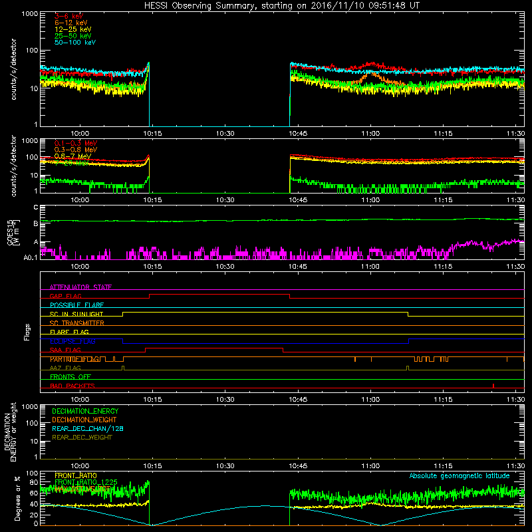Click the 10:15 tick label under the top panel
The height and width of the screenshot is (532, 532).
(x=152, y=134)
